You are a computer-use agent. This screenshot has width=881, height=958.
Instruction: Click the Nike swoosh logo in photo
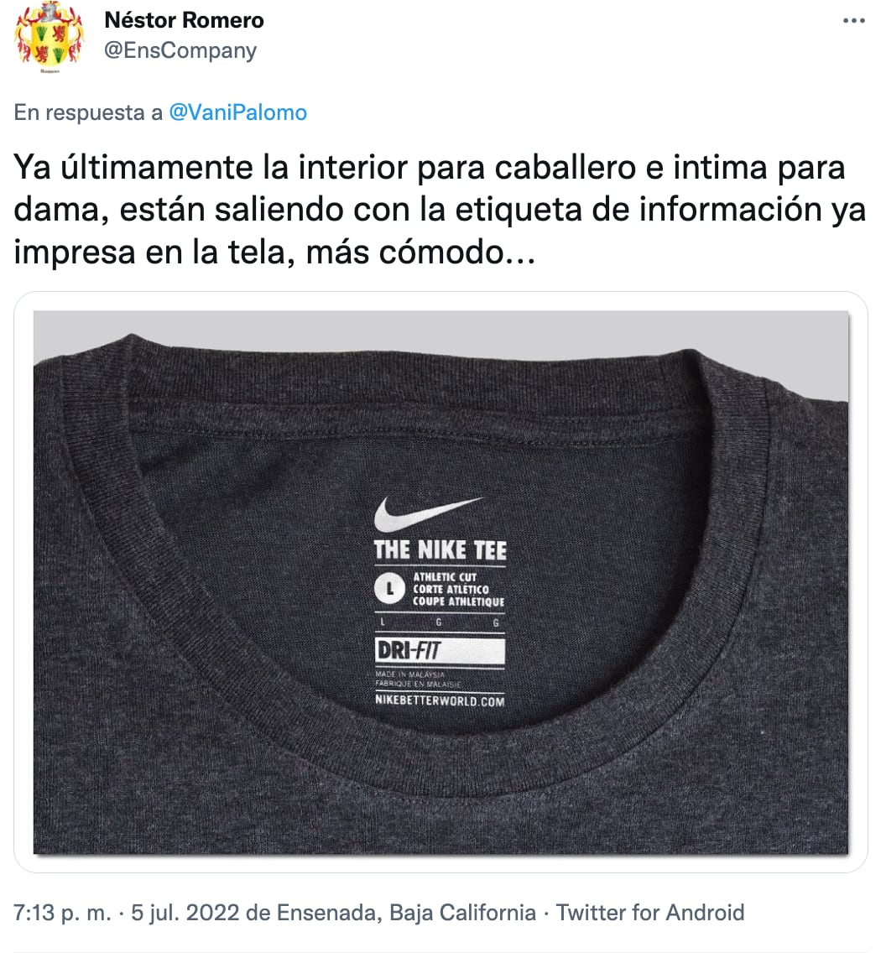428,513
